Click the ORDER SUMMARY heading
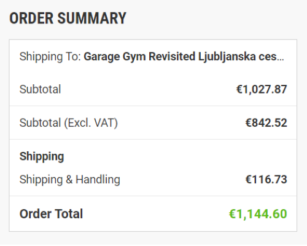 (x=68, y=18)
